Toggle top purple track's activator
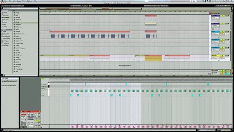 pyautogui.click(x=222, y=16)
